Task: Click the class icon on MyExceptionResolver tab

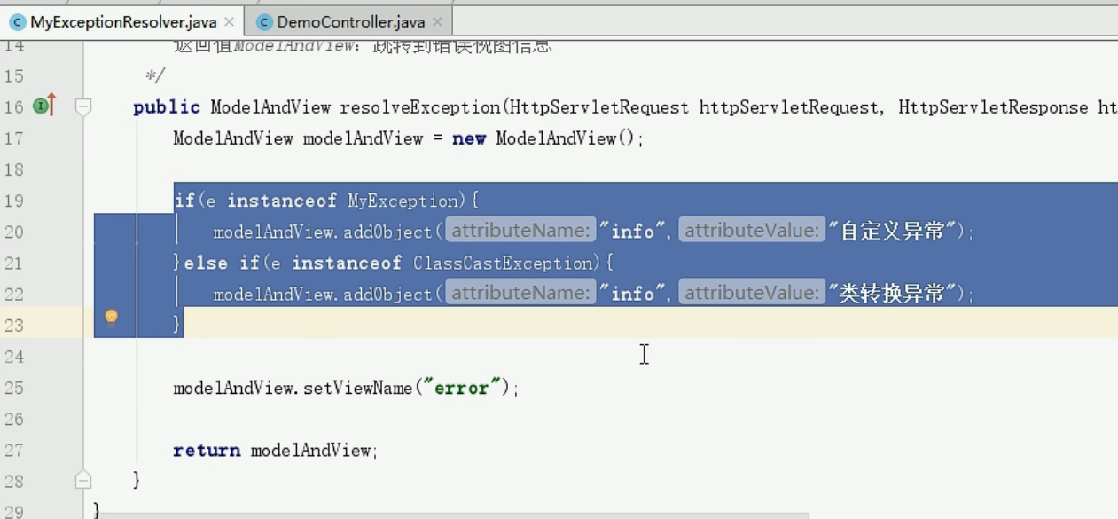Action: [18, 22]
